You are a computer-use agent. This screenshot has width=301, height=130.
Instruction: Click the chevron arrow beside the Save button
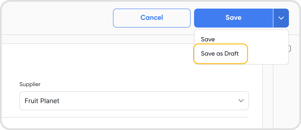click(x=281, y=18)
